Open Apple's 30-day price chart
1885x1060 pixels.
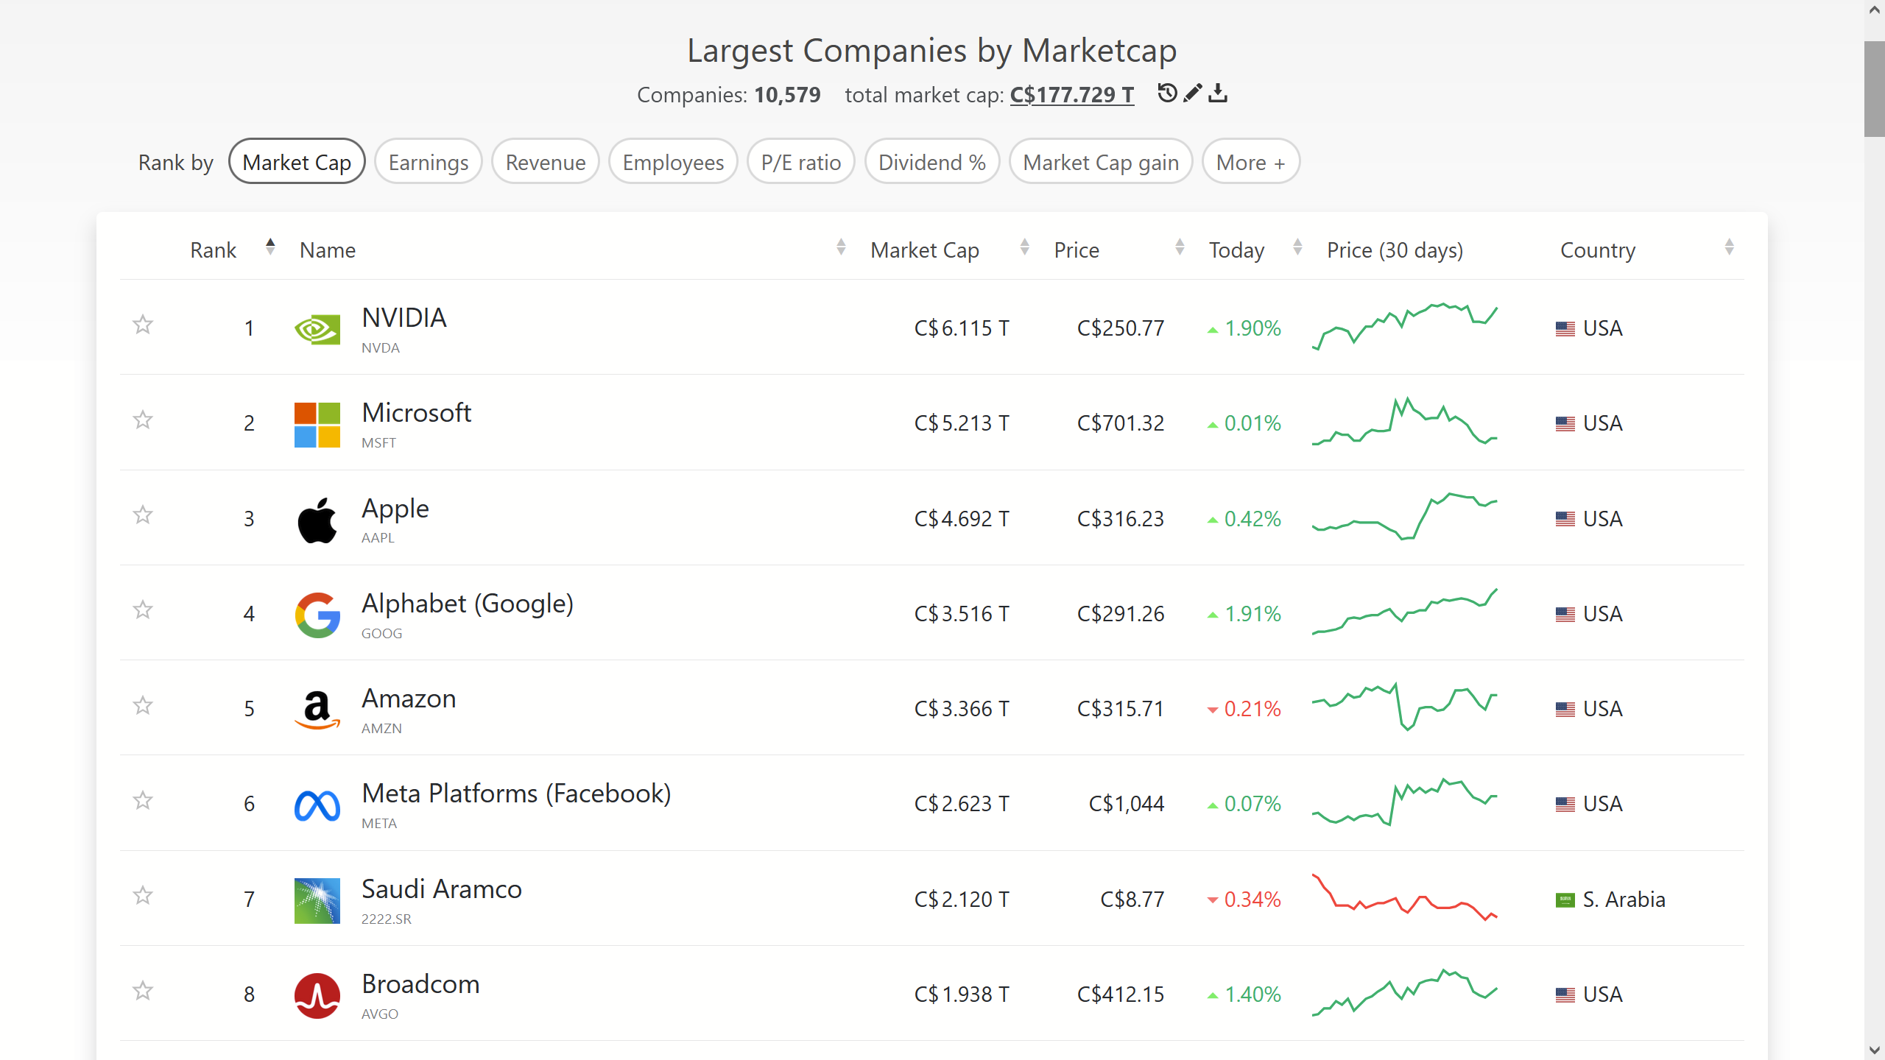tap(1404, 517)
